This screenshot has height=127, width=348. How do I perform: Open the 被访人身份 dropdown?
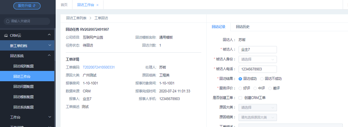pyautogui.click(x=258, y=59)
